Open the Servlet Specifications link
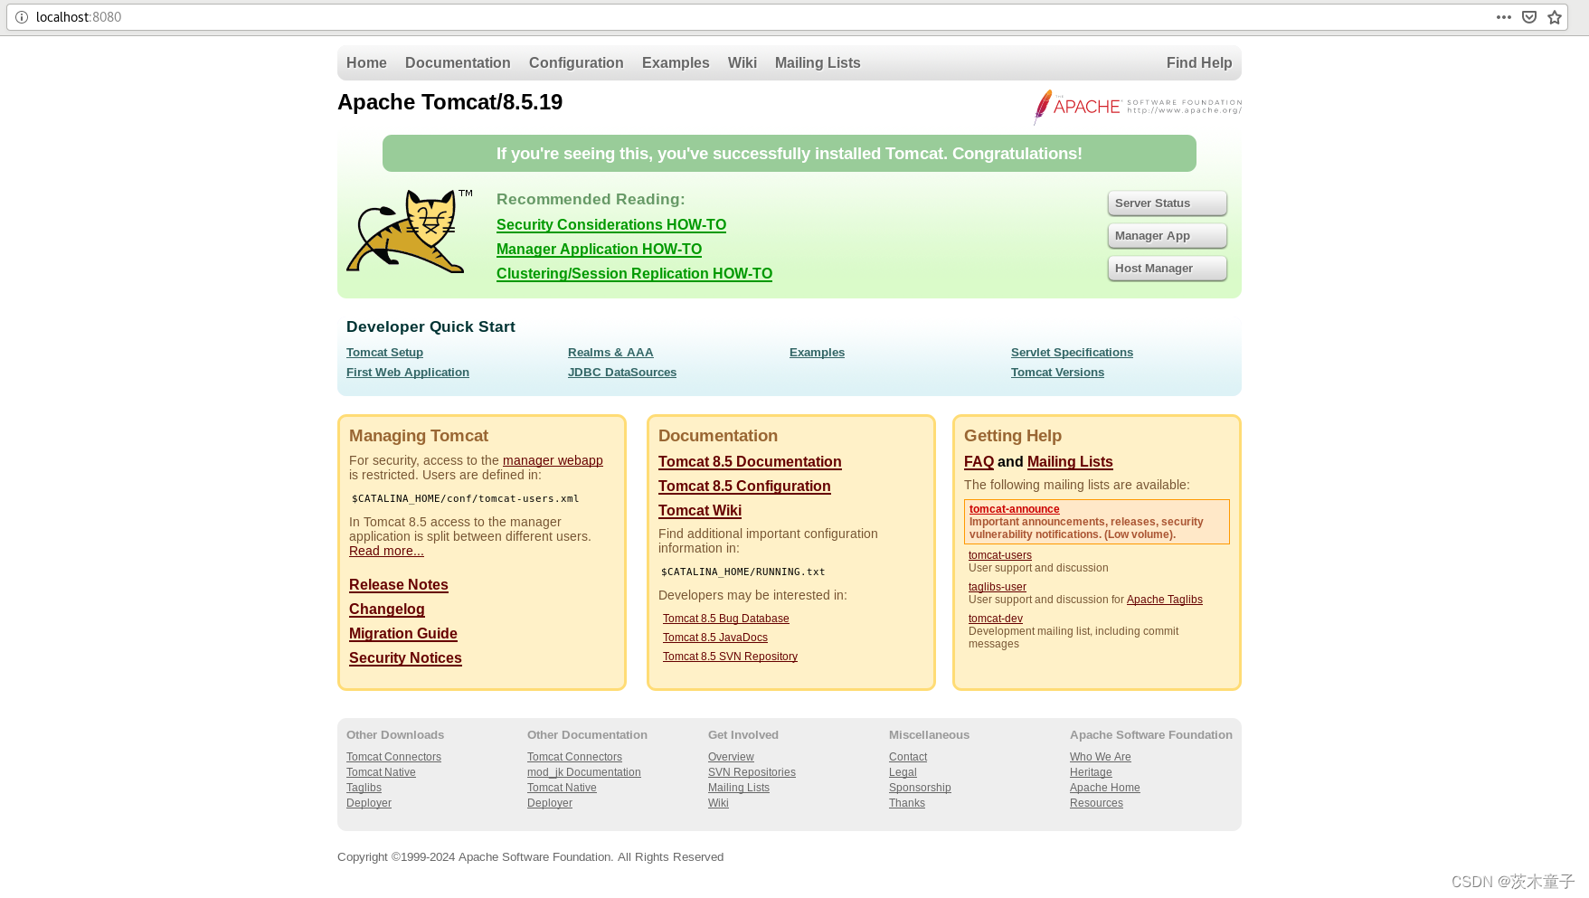Screen dimensions: 1589x898 [1072, 353]
